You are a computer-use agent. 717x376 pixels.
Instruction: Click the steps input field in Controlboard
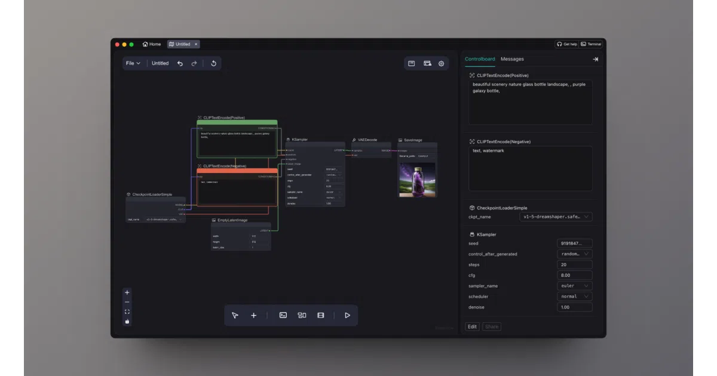pos(575,264)
